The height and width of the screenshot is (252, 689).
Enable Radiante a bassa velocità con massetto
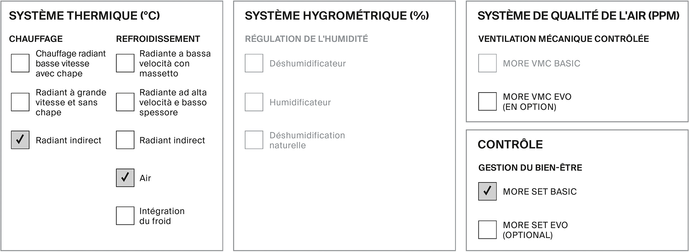pos(125,63)
